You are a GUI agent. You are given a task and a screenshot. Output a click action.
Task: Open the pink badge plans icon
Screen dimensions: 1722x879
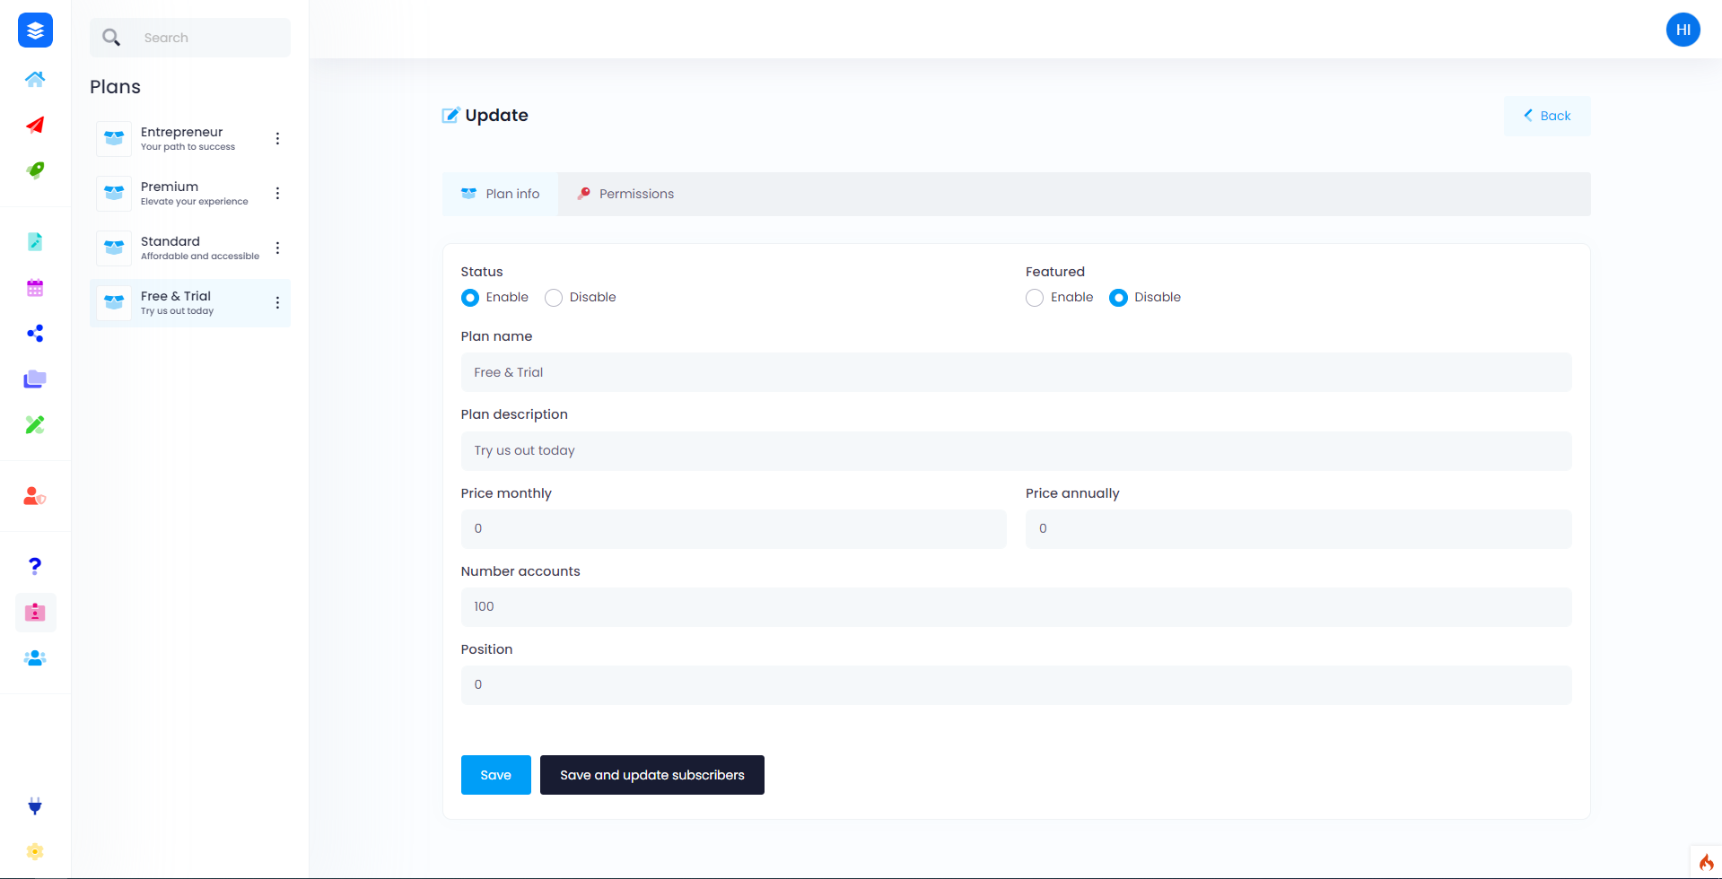click(35, 613)
